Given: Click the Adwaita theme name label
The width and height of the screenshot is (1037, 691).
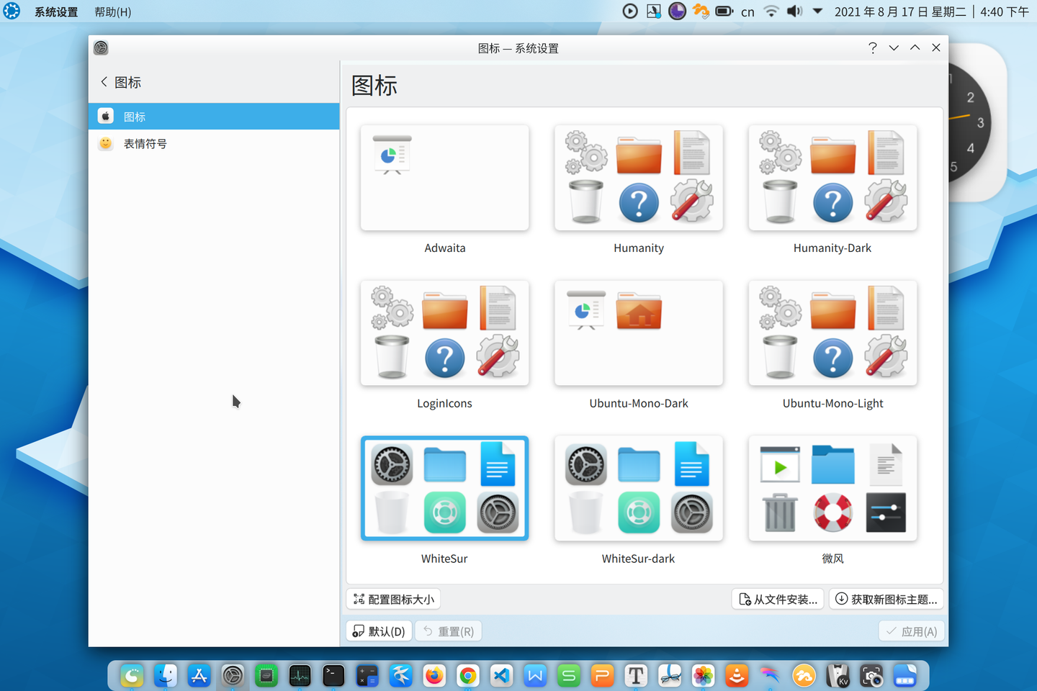Looking at the screenshot, I should pyautogui.click(x=444, y=248).
